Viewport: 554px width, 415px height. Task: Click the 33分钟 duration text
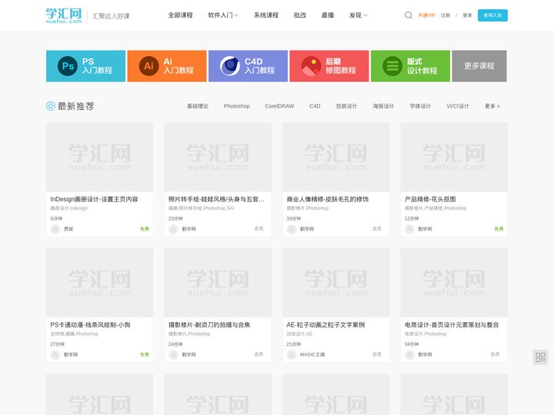293,219
